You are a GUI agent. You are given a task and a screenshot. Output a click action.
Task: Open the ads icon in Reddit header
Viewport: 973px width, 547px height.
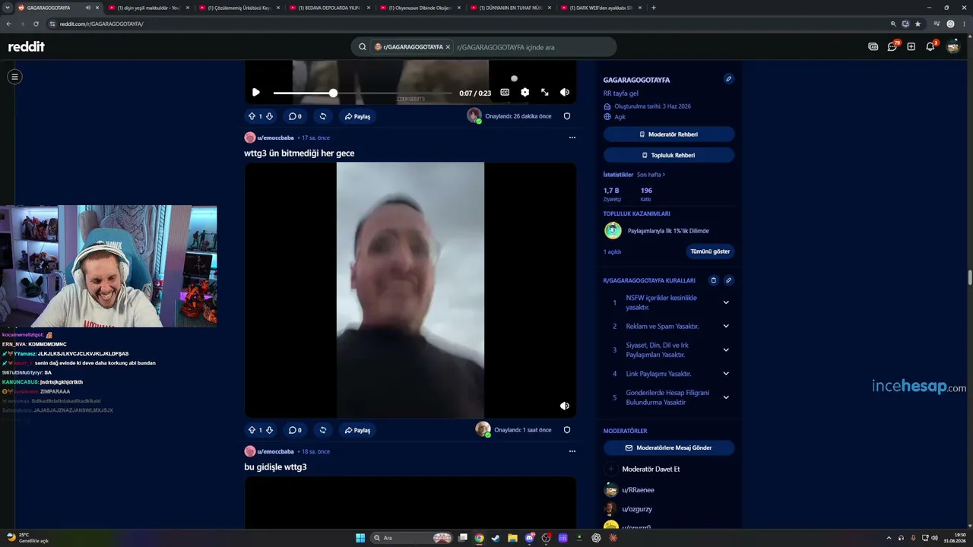873,46
